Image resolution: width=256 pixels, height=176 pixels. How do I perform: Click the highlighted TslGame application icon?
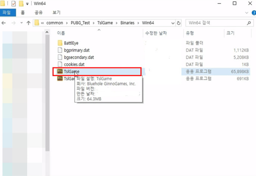60,71
